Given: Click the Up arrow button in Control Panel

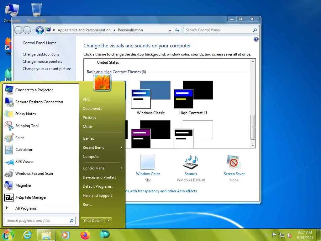Looking at the screenshot, I should point(40,30).
